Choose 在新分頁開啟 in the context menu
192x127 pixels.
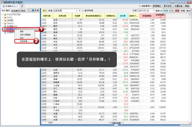coord(25,35)
